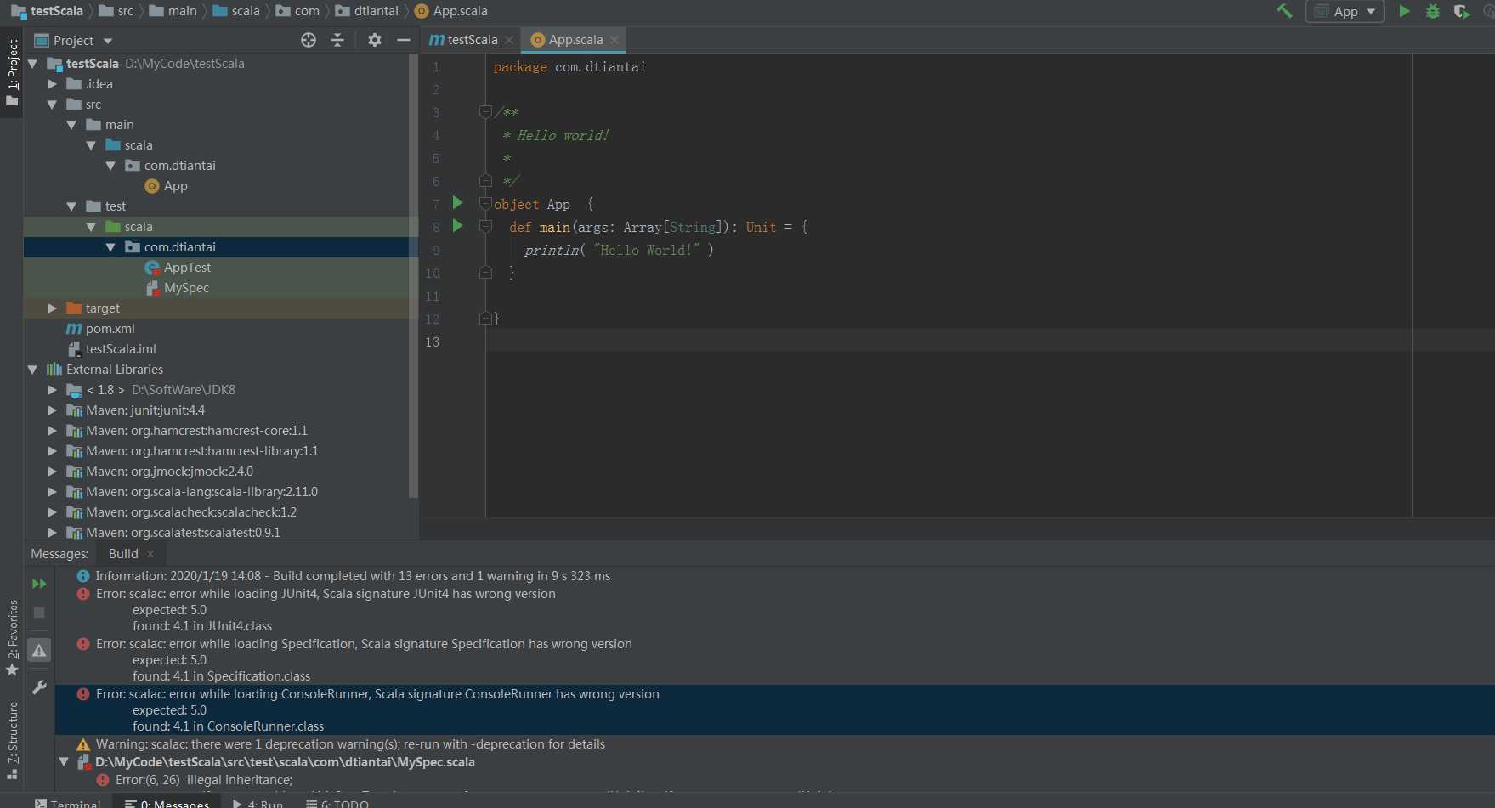The width and height of the screenshot is (1495, 808).
Task: Fold the object App block
Action: [485, 203]
